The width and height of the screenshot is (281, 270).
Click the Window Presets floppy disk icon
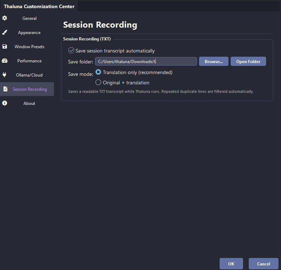pyautogui.click(x=5, y=46)
